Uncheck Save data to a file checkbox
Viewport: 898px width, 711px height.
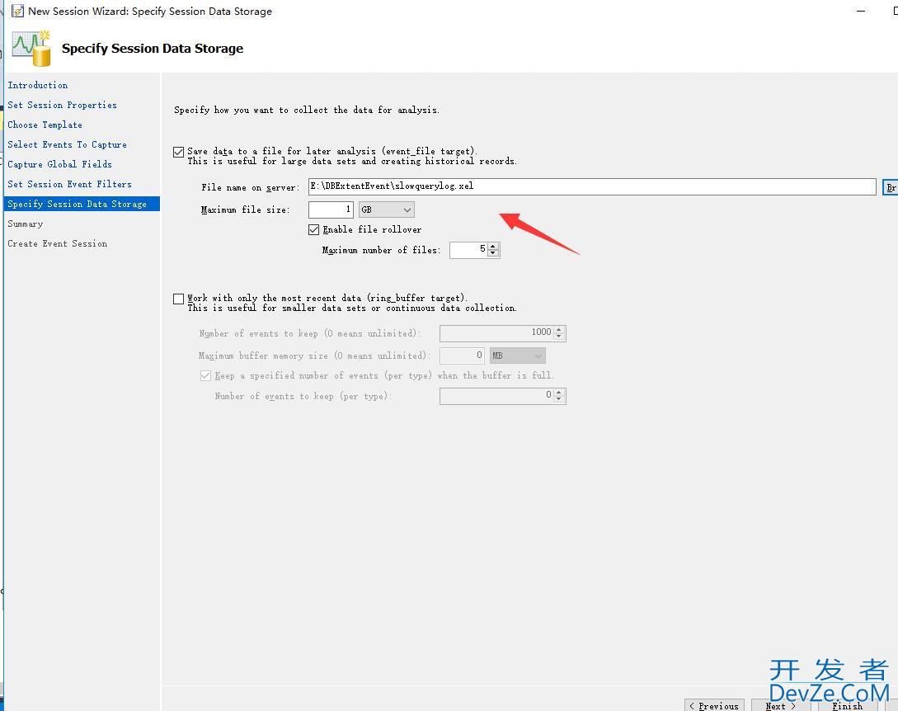coord(179,152)
